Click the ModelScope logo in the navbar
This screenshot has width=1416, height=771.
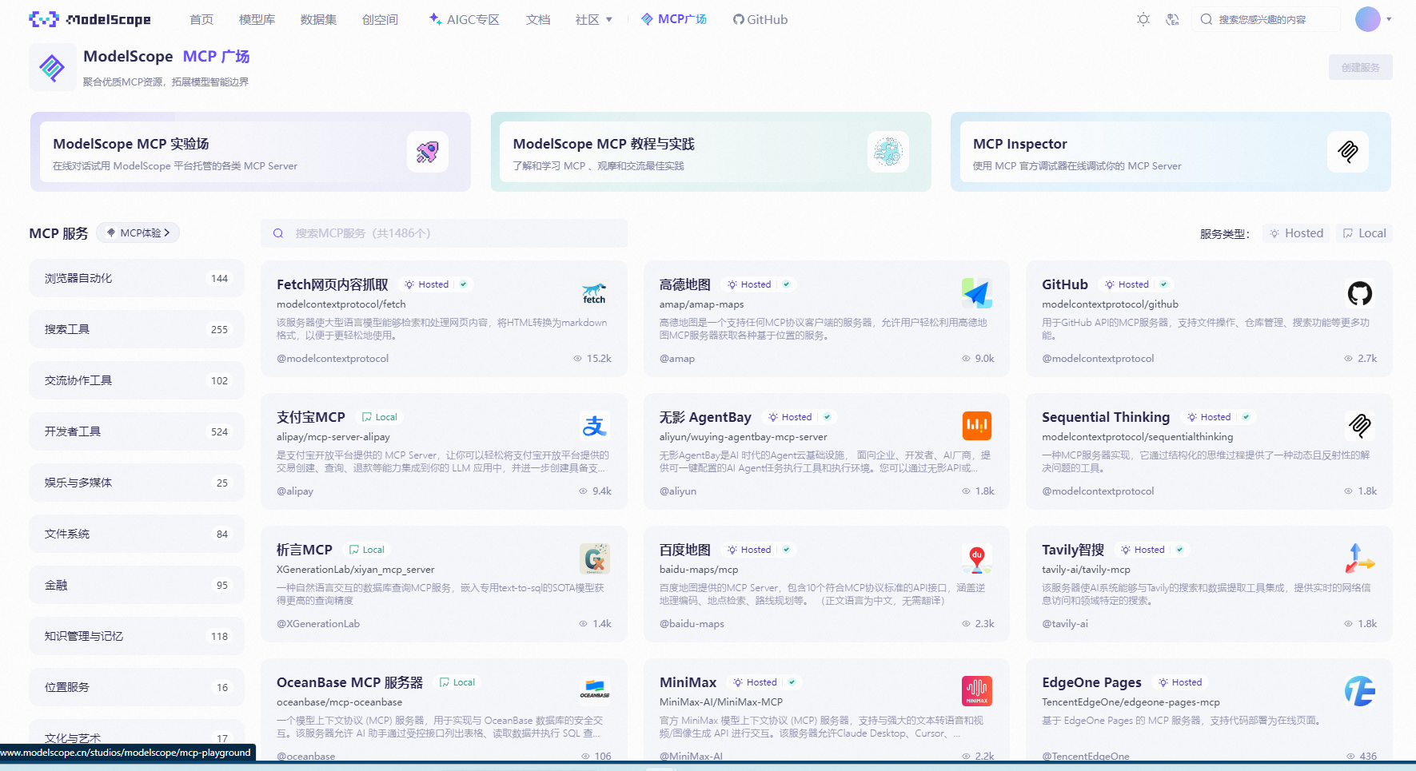point(90,19)
